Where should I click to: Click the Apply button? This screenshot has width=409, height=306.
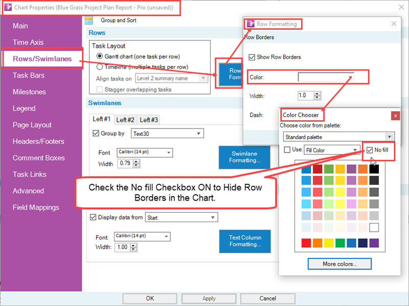pyautogui.click(x=209, y=298)
